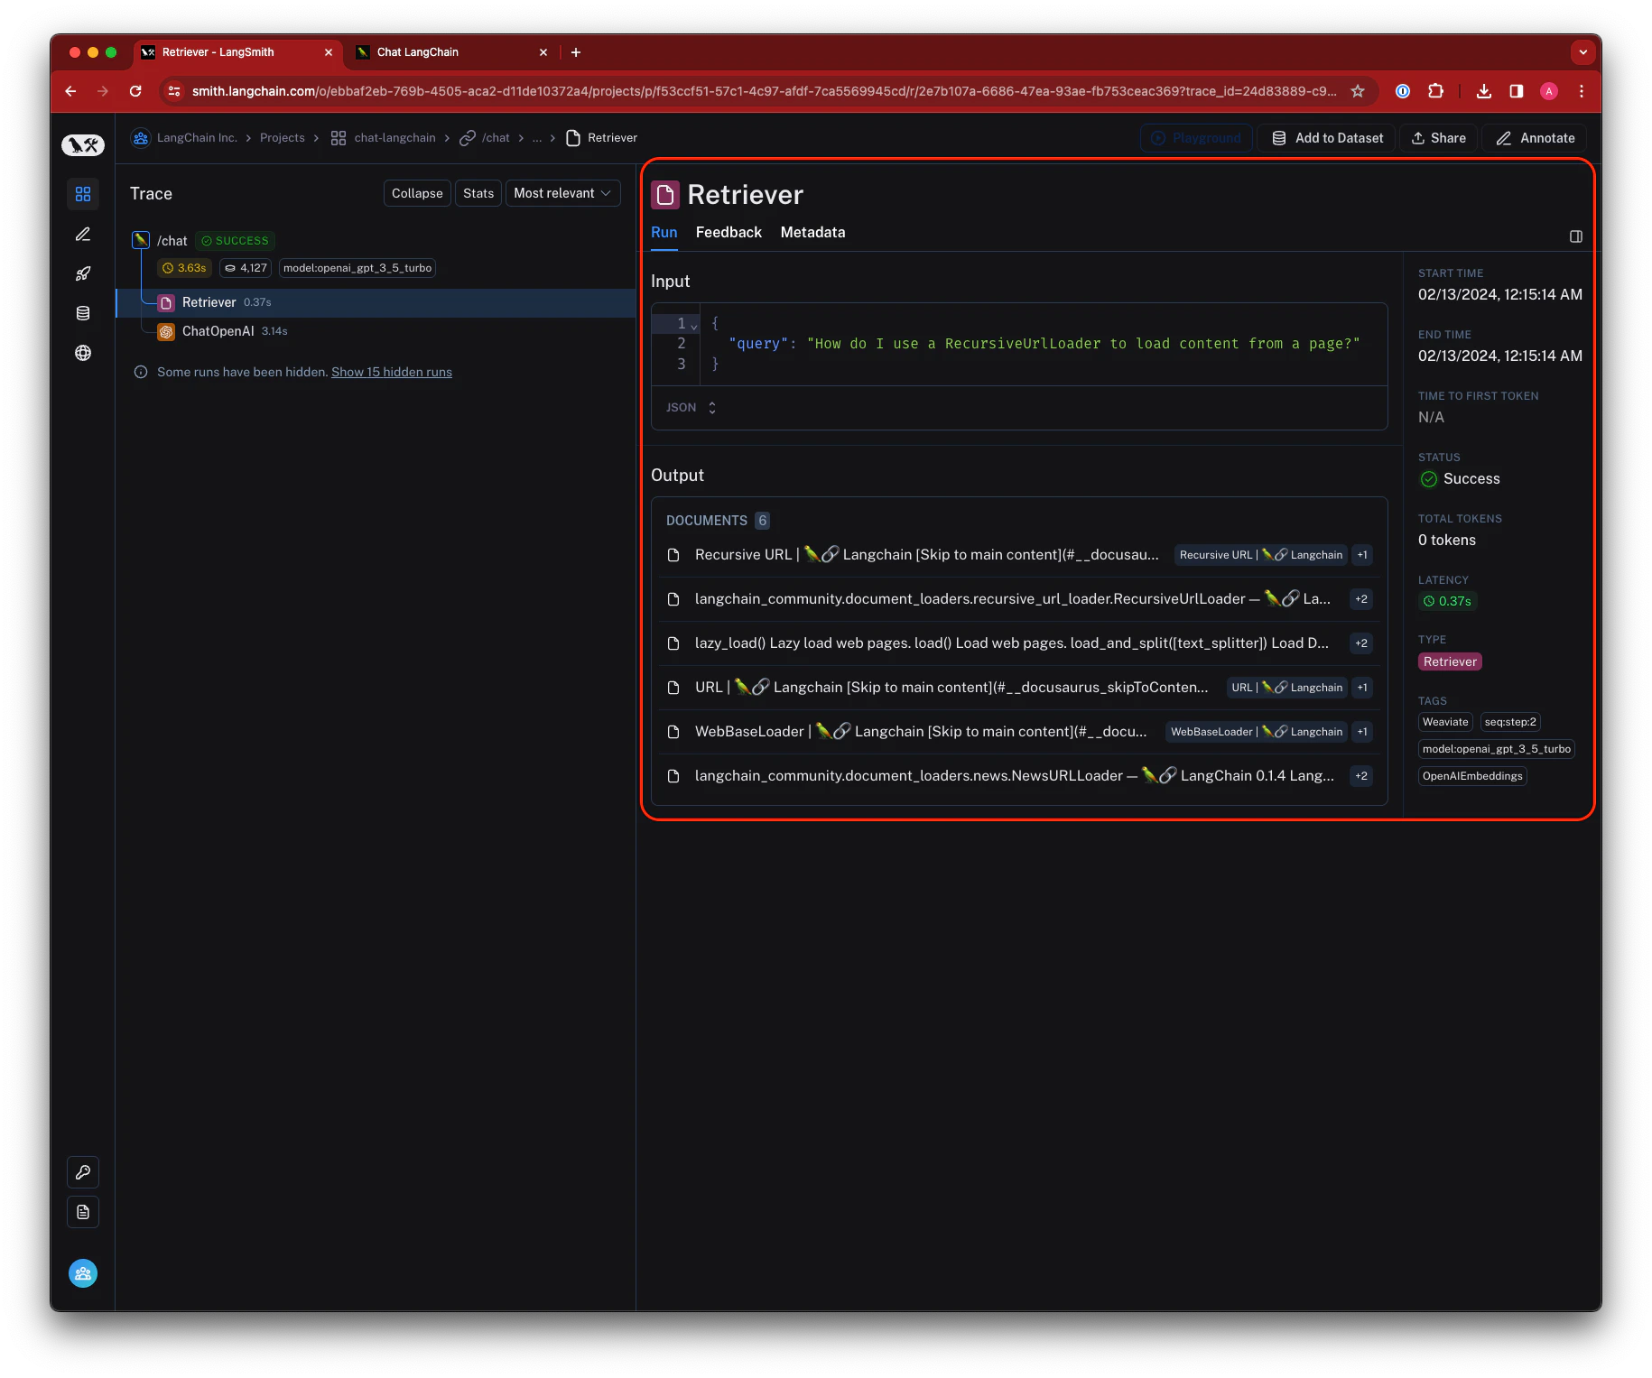Collapse the trace tree
Viewport: 1652px width, 1378px height.
417,193
